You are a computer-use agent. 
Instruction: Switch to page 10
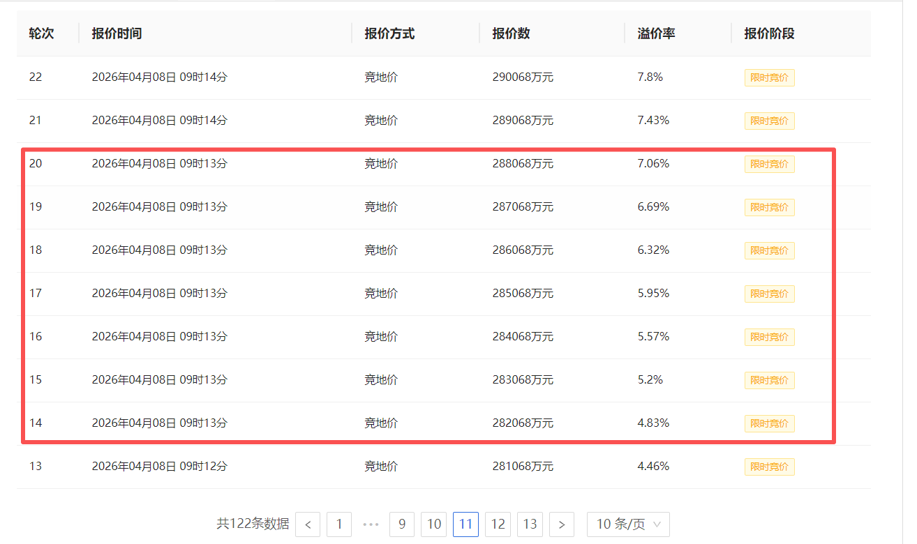click(433, 524)
